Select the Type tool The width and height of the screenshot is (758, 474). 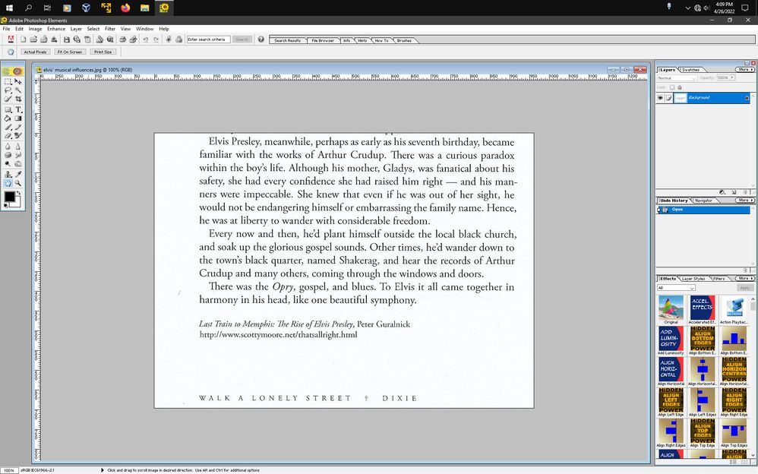18,109
